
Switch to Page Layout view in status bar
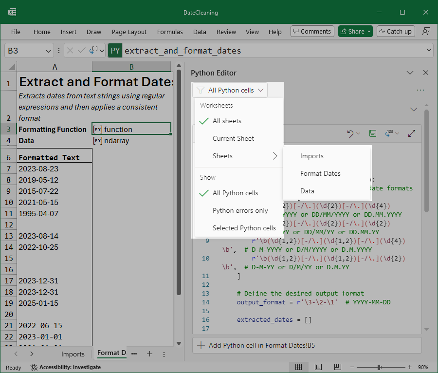318,367
